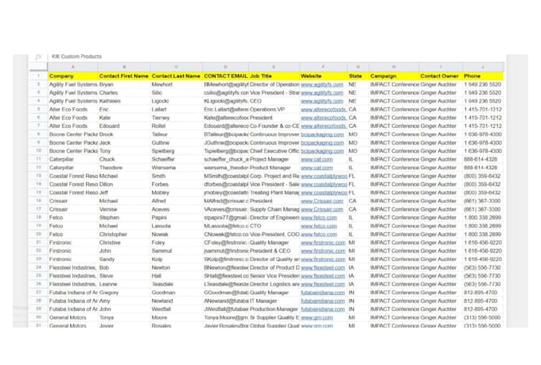Select column J header
This screenshot has width=541, height=365.
tap(483, 67)
